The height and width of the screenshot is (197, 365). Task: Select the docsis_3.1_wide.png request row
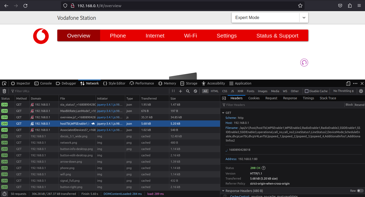click(x=110, y=136)
